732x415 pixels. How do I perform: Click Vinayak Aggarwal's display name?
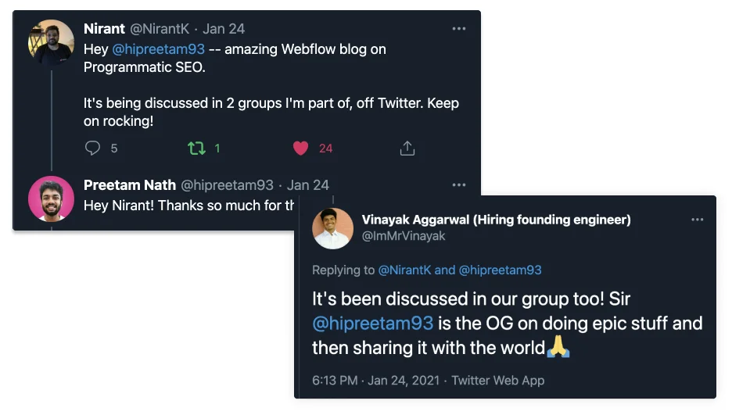tap(496, 220)
